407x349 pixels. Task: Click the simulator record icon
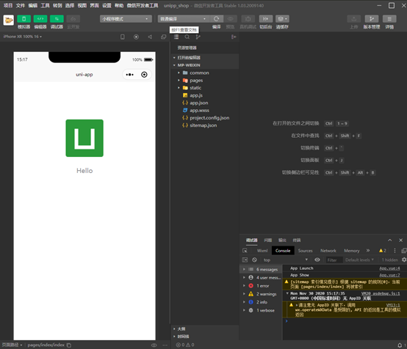tap(136, 37)
